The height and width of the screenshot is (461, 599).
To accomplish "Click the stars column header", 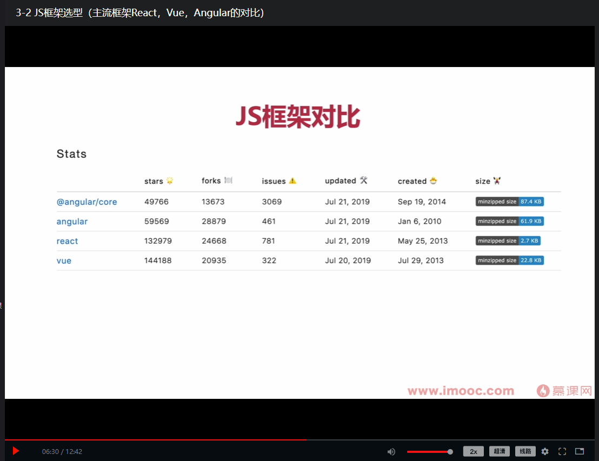I will (158, 181).
